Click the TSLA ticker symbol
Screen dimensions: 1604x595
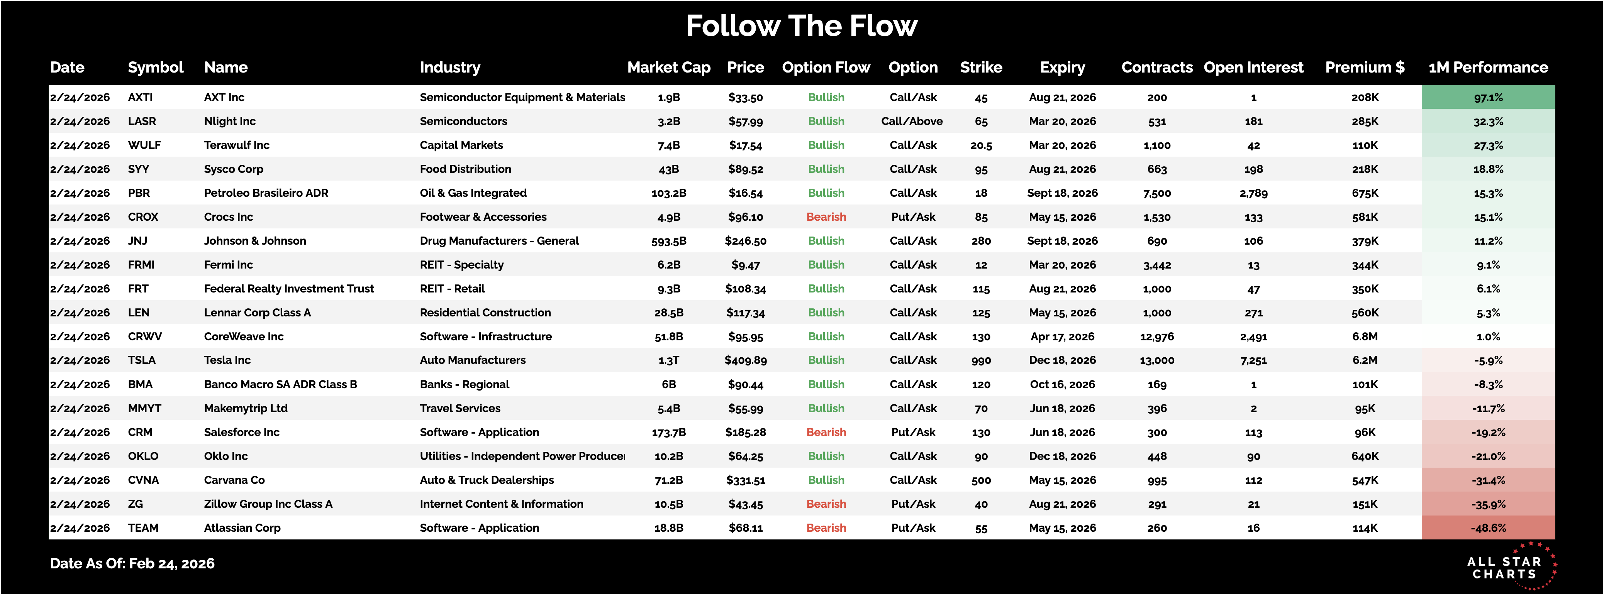point(142,360)
